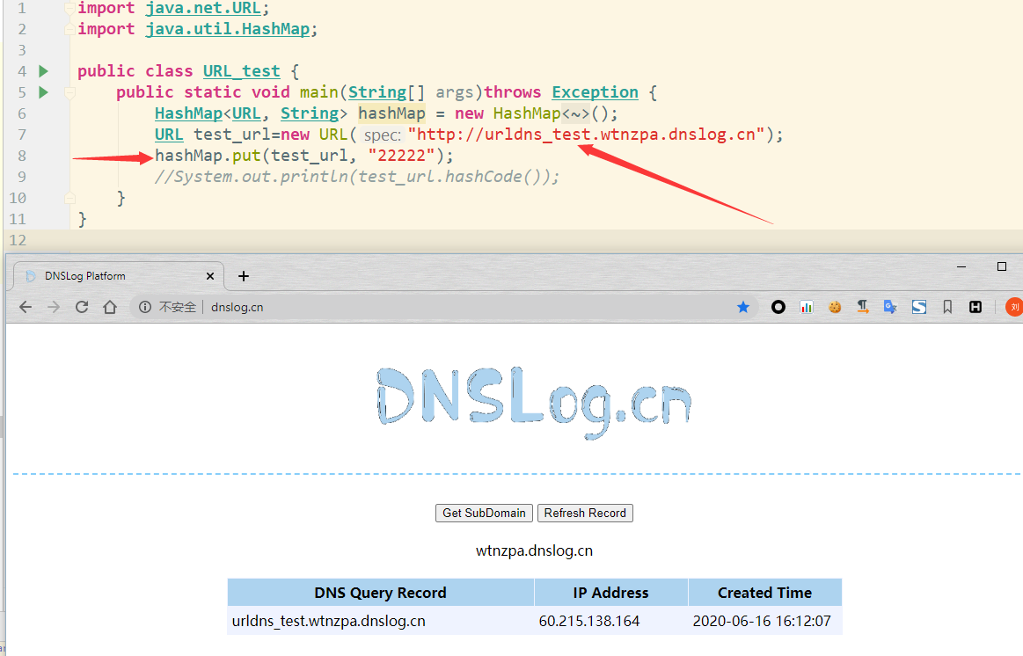This screenshot has height=656, width=1023.
Task: Collapse the import block at line 1
Action: pyautogui.click(x=69, y=9)
